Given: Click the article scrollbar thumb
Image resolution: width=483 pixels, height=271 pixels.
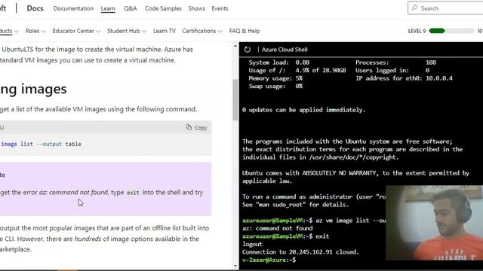Looking at the screenshot, I should tap(235, 100).
